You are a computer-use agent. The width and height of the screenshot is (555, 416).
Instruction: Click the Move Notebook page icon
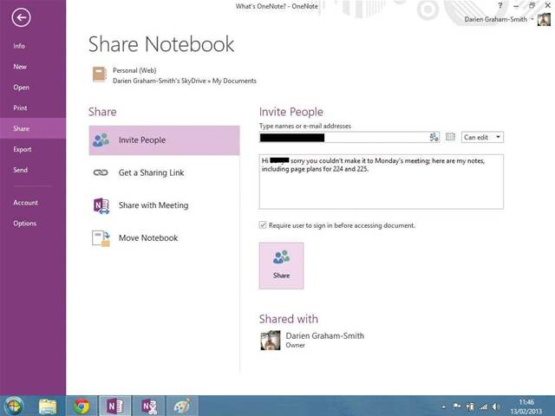click(x=101, y=238)
